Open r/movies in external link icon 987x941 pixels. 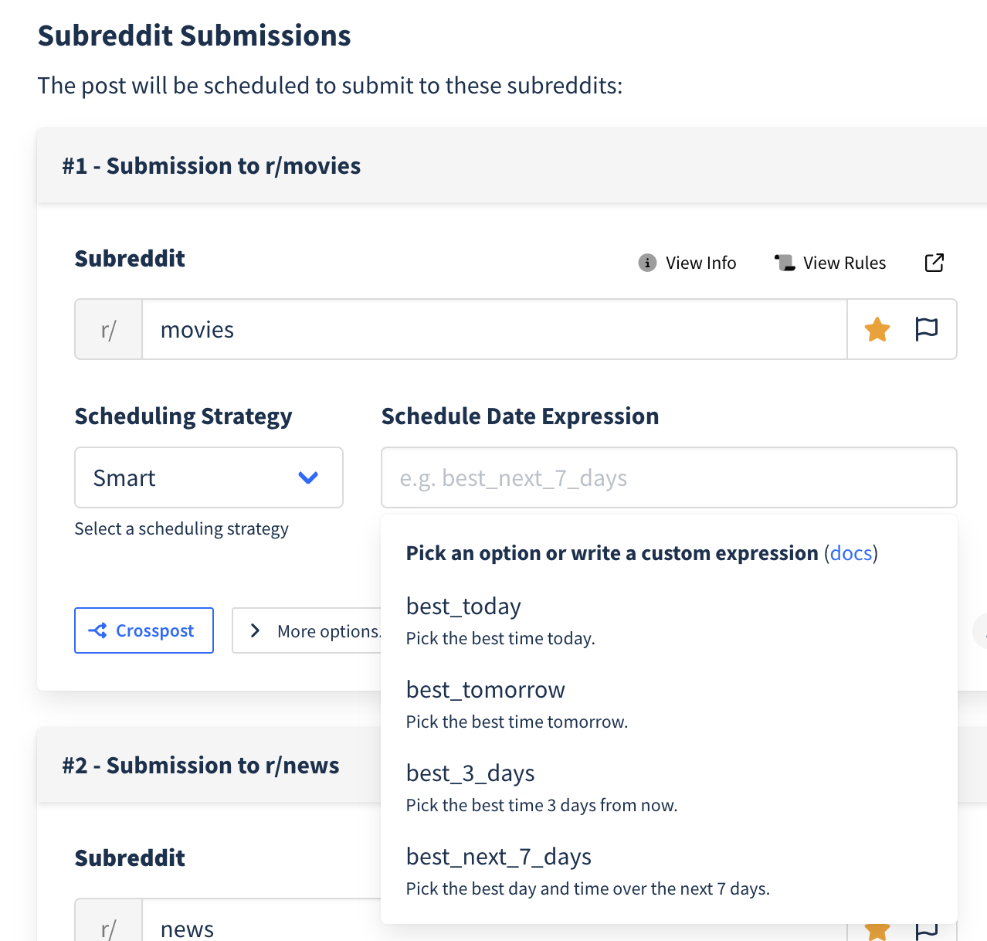[x=934, y=263]
